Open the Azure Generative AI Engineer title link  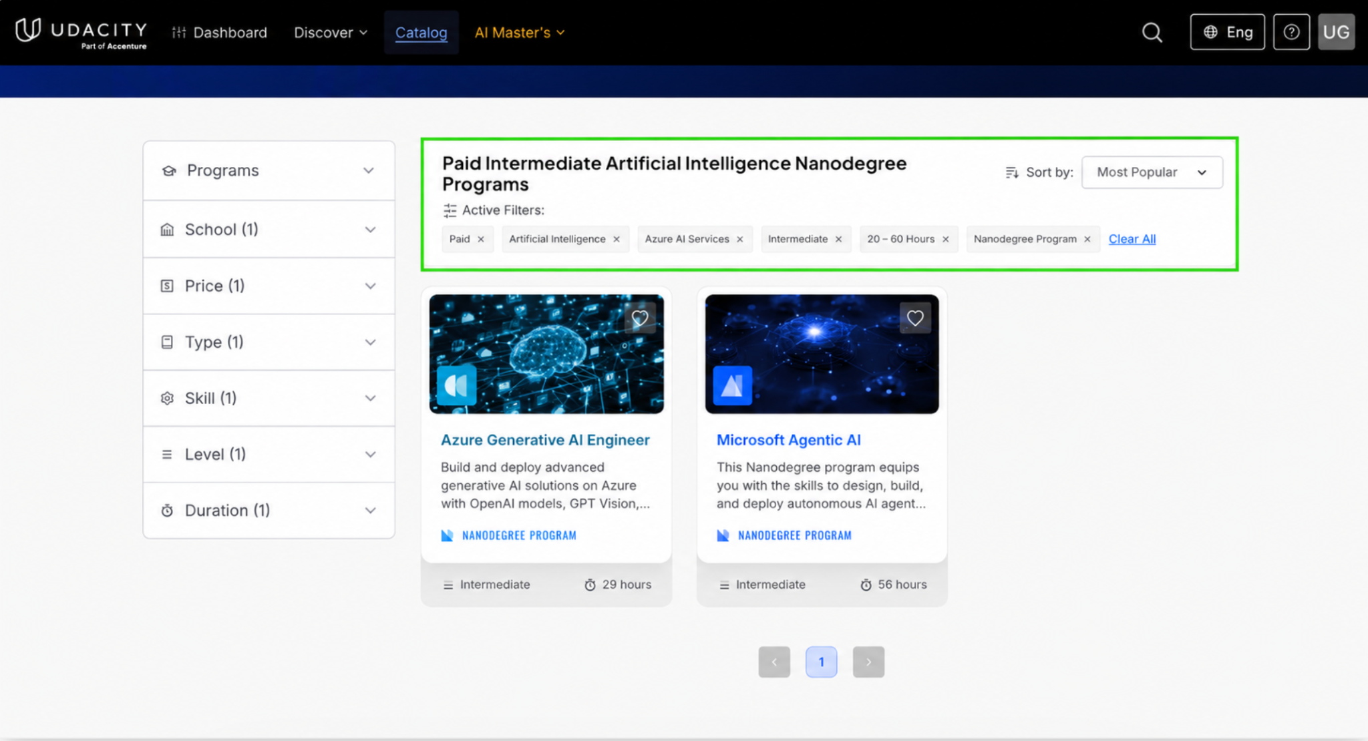[545, 440]
